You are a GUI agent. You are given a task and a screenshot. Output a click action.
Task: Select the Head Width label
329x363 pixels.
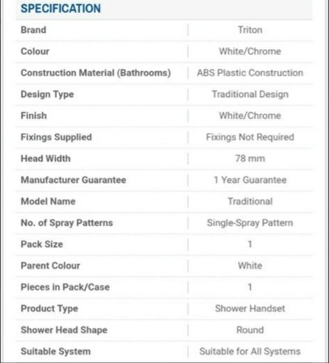pos(46,158)
